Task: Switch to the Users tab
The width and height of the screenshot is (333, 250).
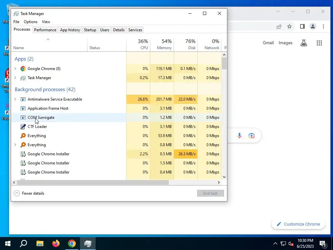Action: pyautogui.click(x=105, y=30)
